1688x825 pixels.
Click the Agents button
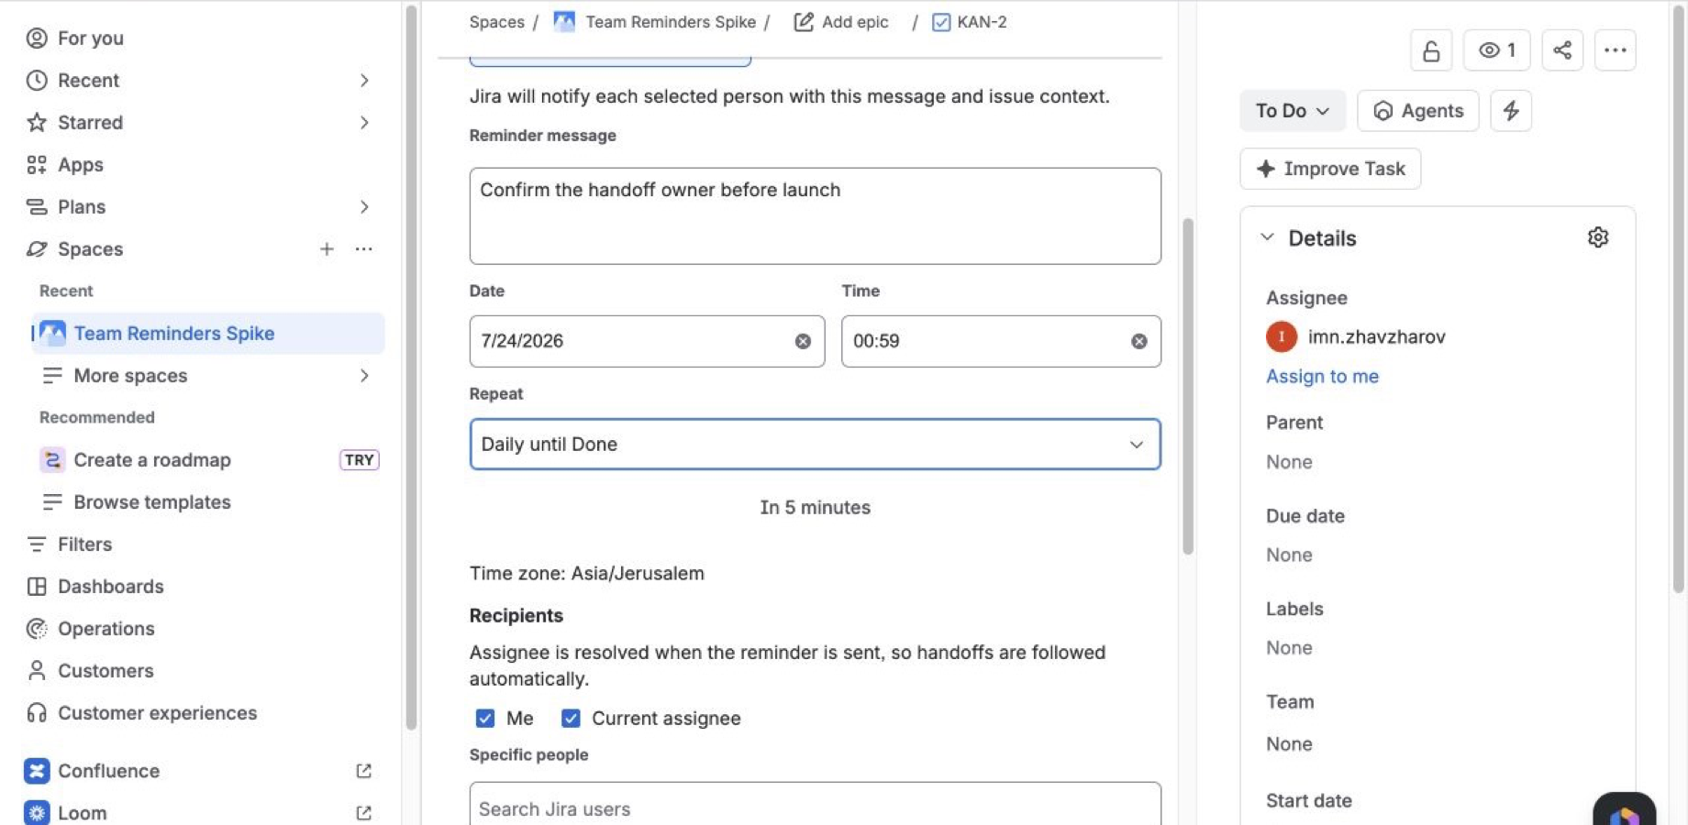pos(1417,110)
